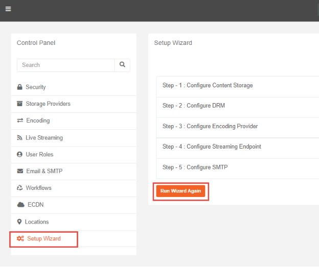Focus the Control Panel search field
This screenshot has height=267, width=319.
pyautogui.click(x=65, y=65)
